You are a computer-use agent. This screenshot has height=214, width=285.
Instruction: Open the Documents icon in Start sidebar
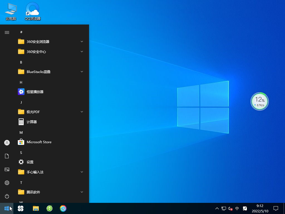(x=7, y=156)
